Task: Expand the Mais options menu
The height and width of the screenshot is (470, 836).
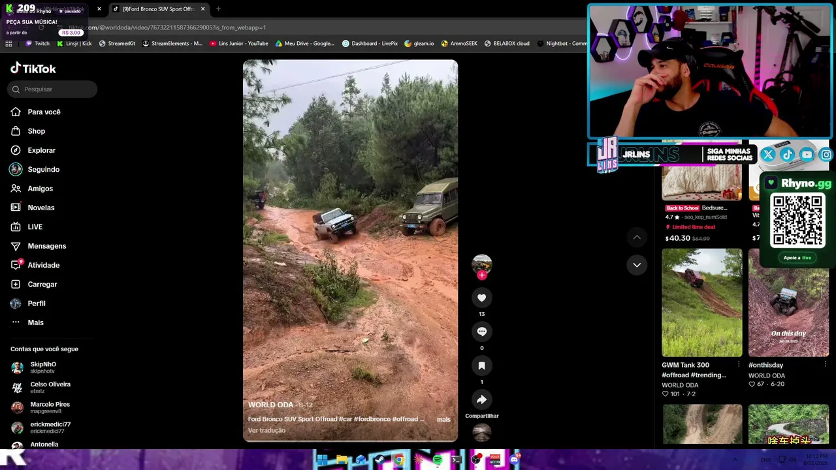Action: [x=27, y=322]
